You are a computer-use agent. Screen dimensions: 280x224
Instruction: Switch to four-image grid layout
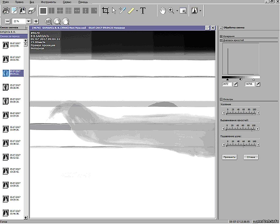[x=60, y=11]
